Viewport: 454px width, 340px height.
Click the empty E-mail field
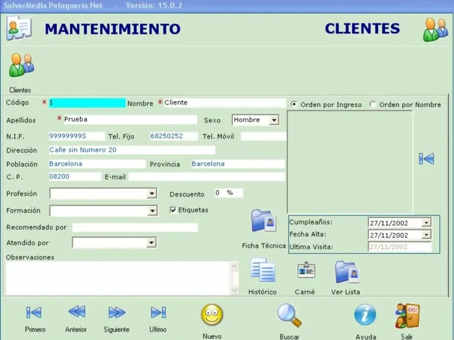point(207,177)
